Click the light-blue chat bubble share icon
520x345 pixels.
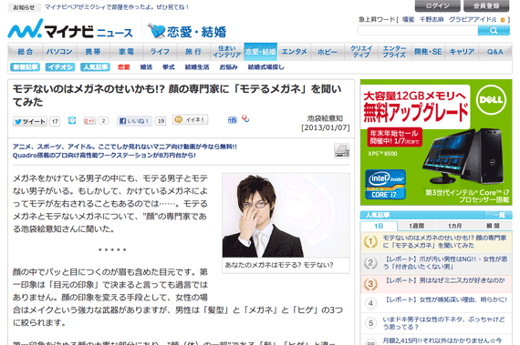tap(72, 121)
